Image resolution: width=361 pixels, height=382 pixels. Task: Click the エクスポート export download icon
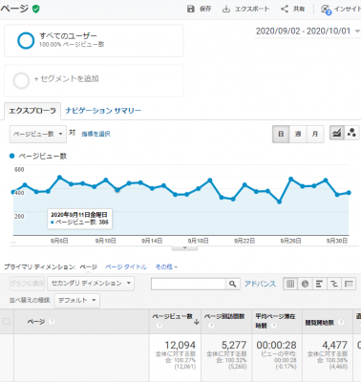(226, 9)
